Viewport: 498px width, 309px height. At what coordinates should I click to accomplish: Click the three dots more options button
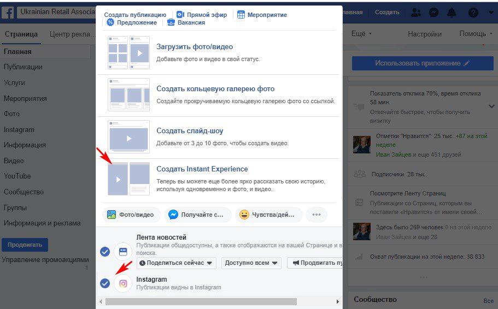pyautogui.click(x=316, y=215)
